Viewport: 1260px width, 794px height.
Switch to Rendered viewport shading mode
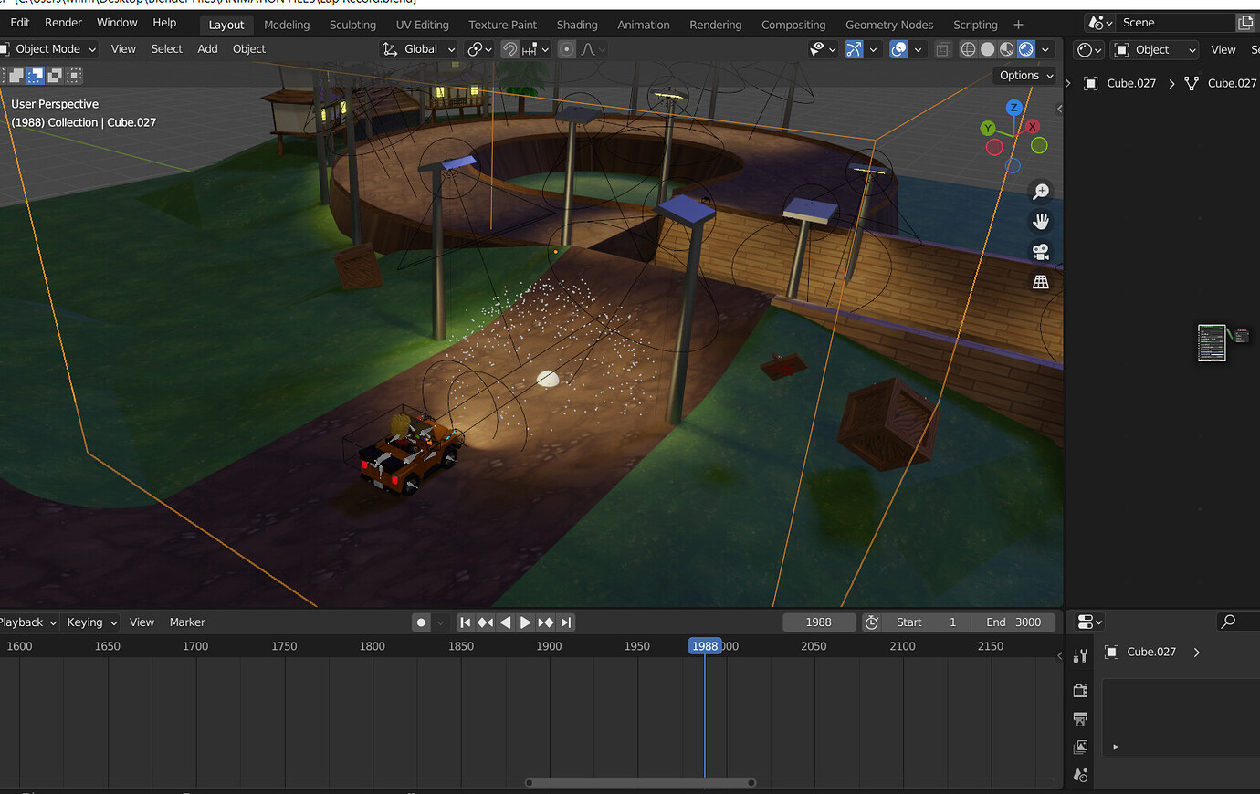pyautogui.click(x=1026, y=49)
